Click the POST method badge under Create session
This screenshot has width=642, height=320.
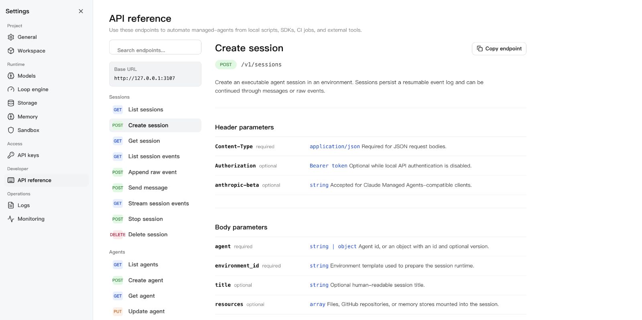tap(226, 64)
